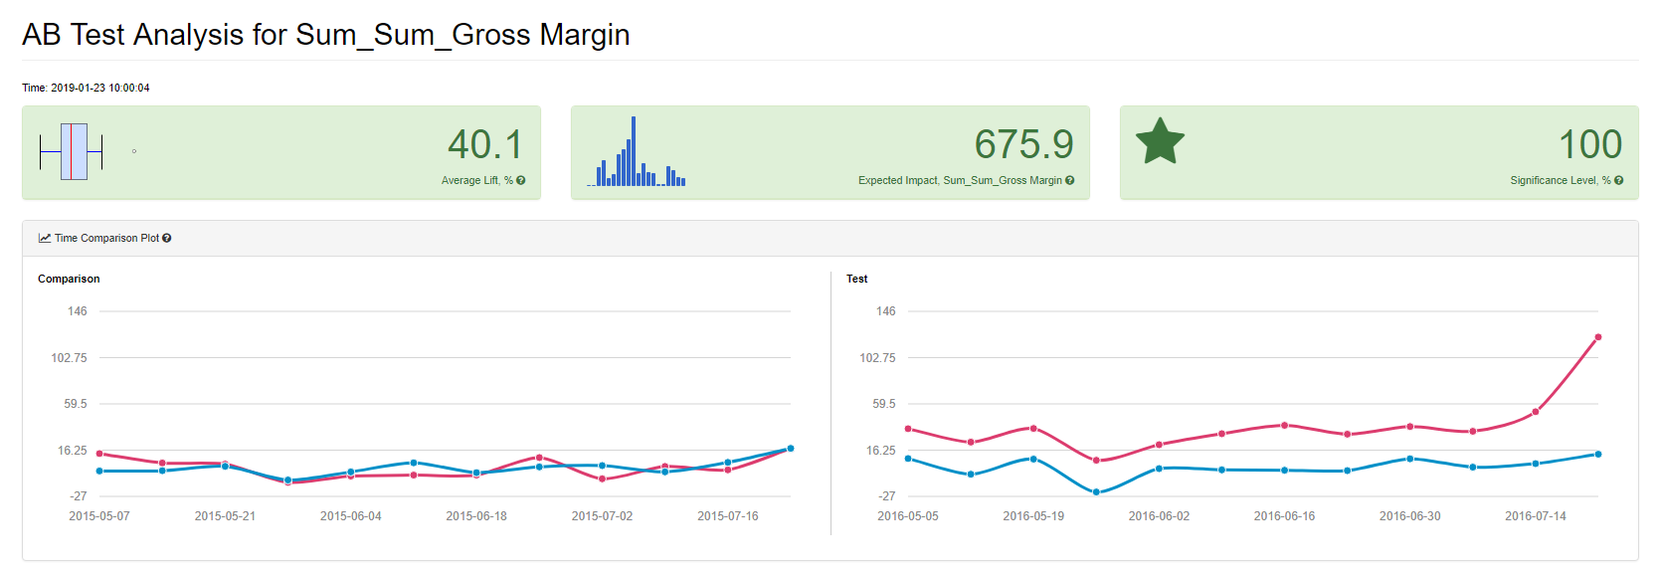Click the Expected Impact value 675.9

(x=1023, y=144)
